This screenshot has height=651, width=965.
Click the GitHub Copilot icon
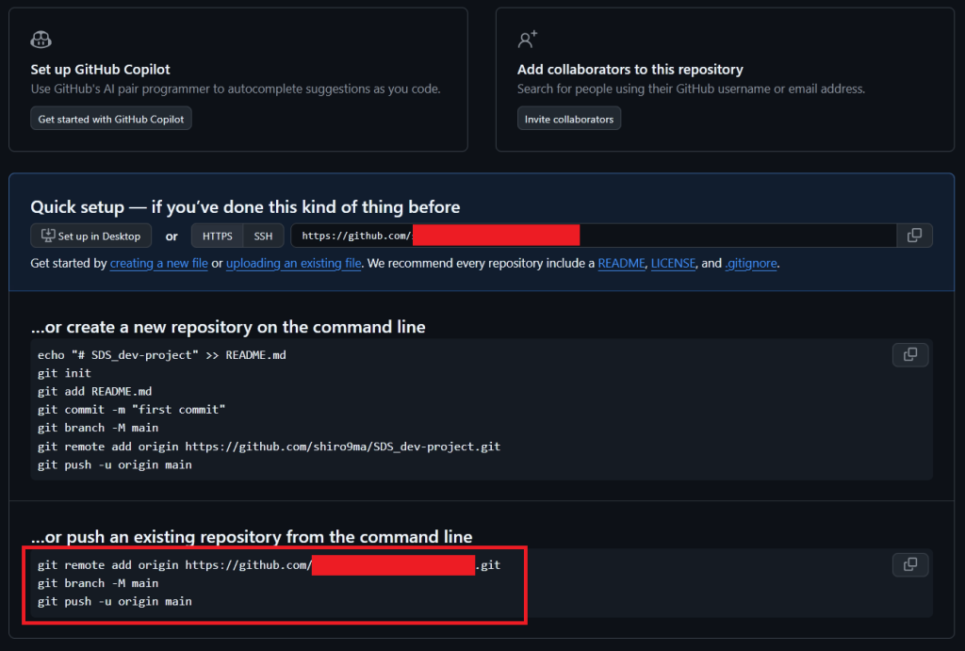41,40
